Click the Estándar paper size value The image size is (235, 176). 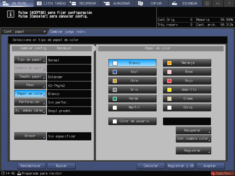(x=69, y=77)
